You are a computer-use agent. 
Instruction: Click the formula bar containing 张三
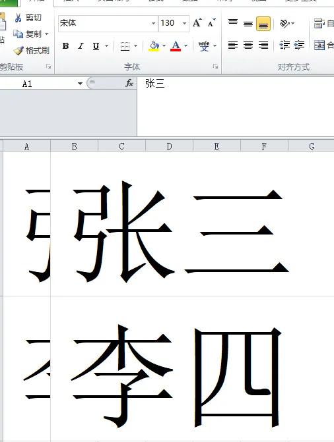(236, 107)
